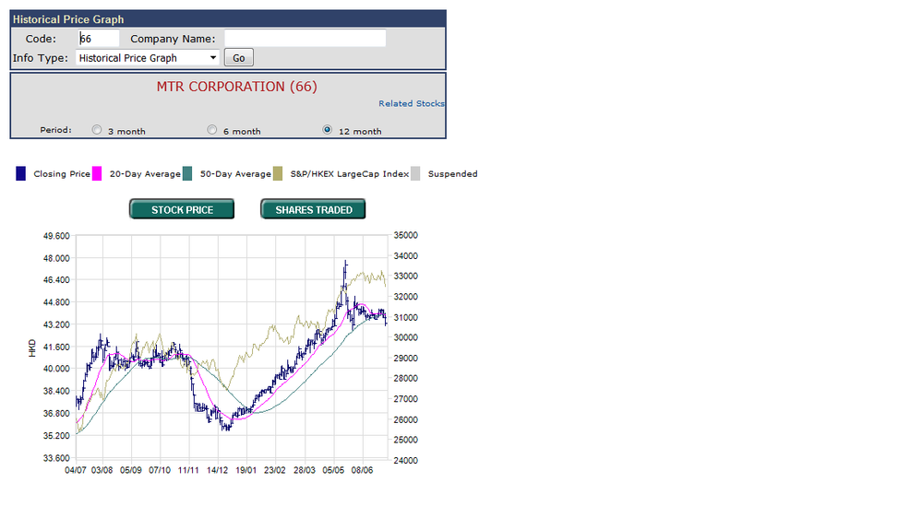This screenshot has width=922, height=518.
Task: Click the 49.600 price axis label
Action: (x=56, y=236)
